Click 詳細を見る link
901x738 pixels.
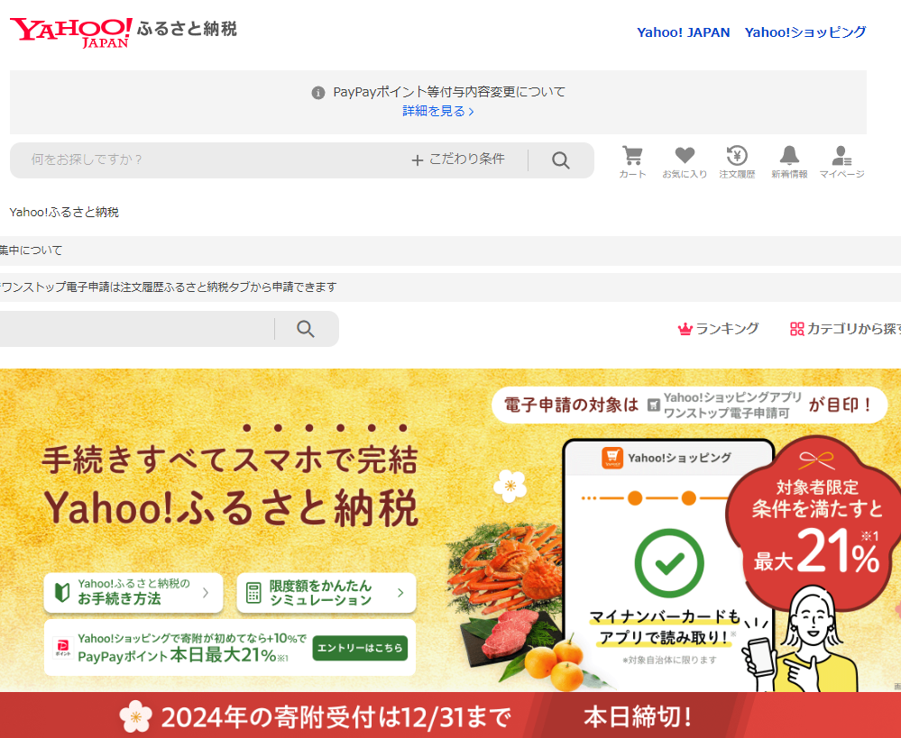[437, 111]
